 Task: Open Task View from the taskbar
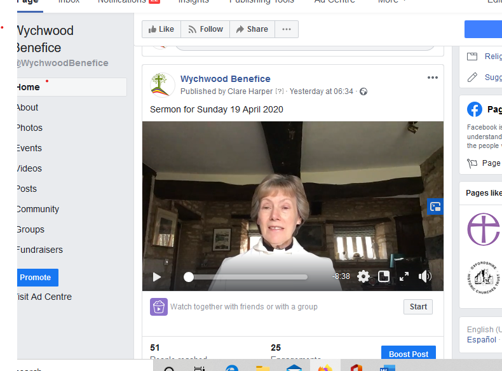(200, 368)
